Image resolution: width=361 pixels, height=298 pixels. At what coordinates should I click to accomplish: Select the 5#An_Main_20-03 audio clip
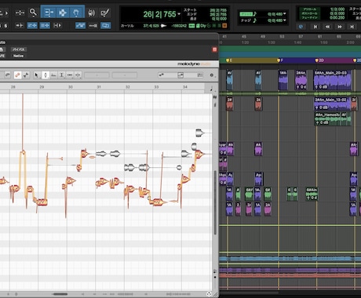332,80
